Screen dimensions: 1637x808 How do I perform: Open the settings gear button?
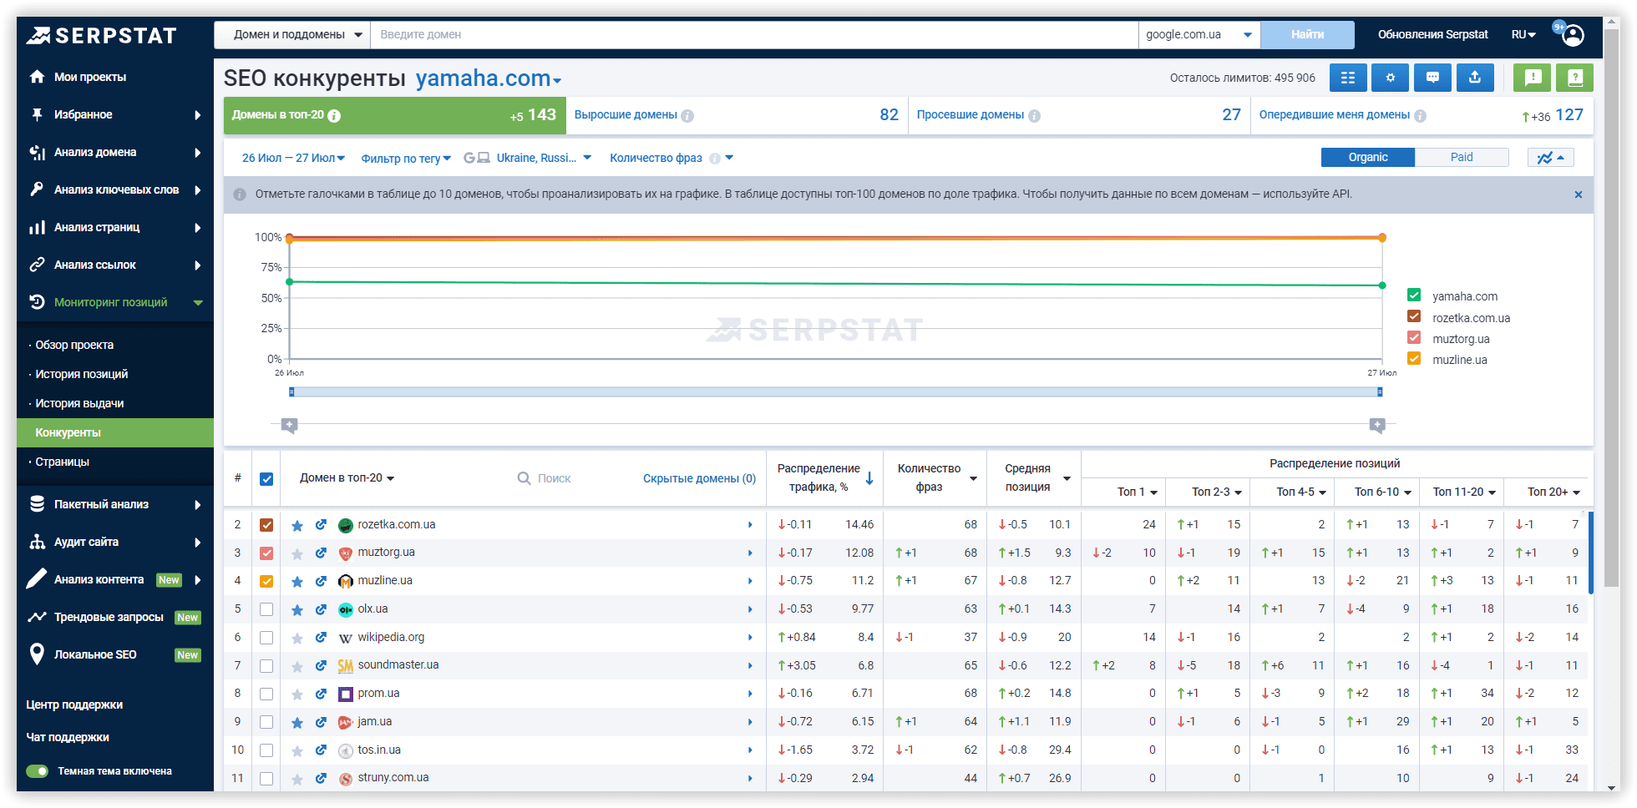click(x=1390, y=78)
